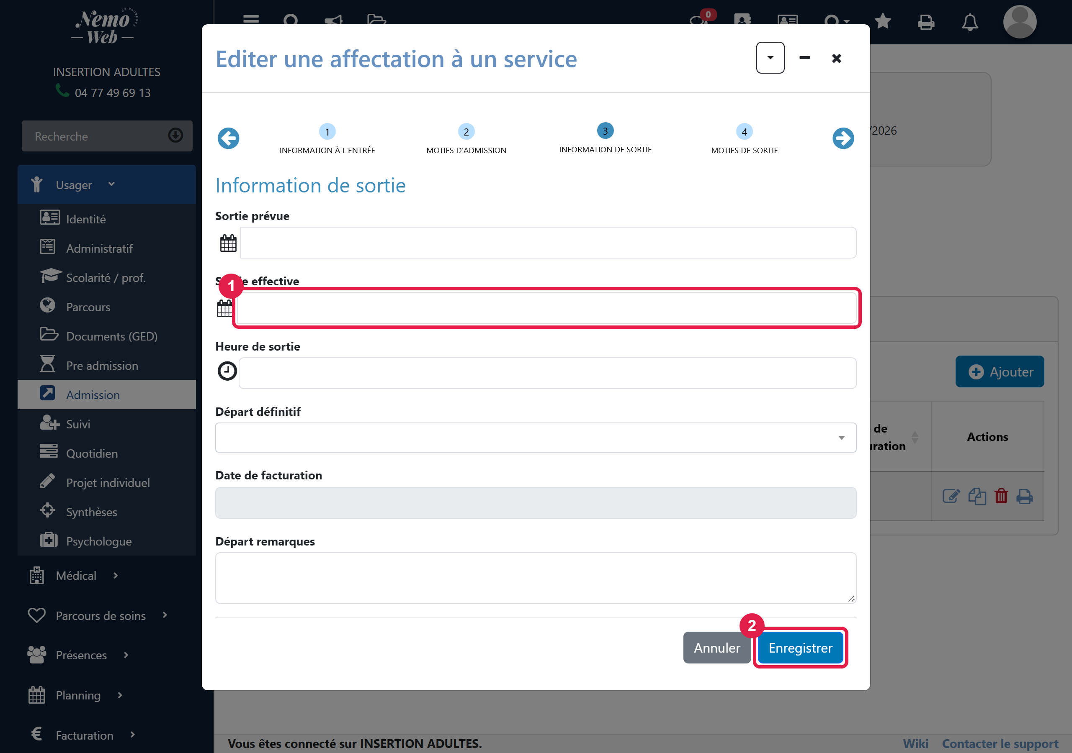Click the print icon in Actions column
The width and height of the screenshot is (1072, 753).
pyautogui.click(x=1024, y=496)
